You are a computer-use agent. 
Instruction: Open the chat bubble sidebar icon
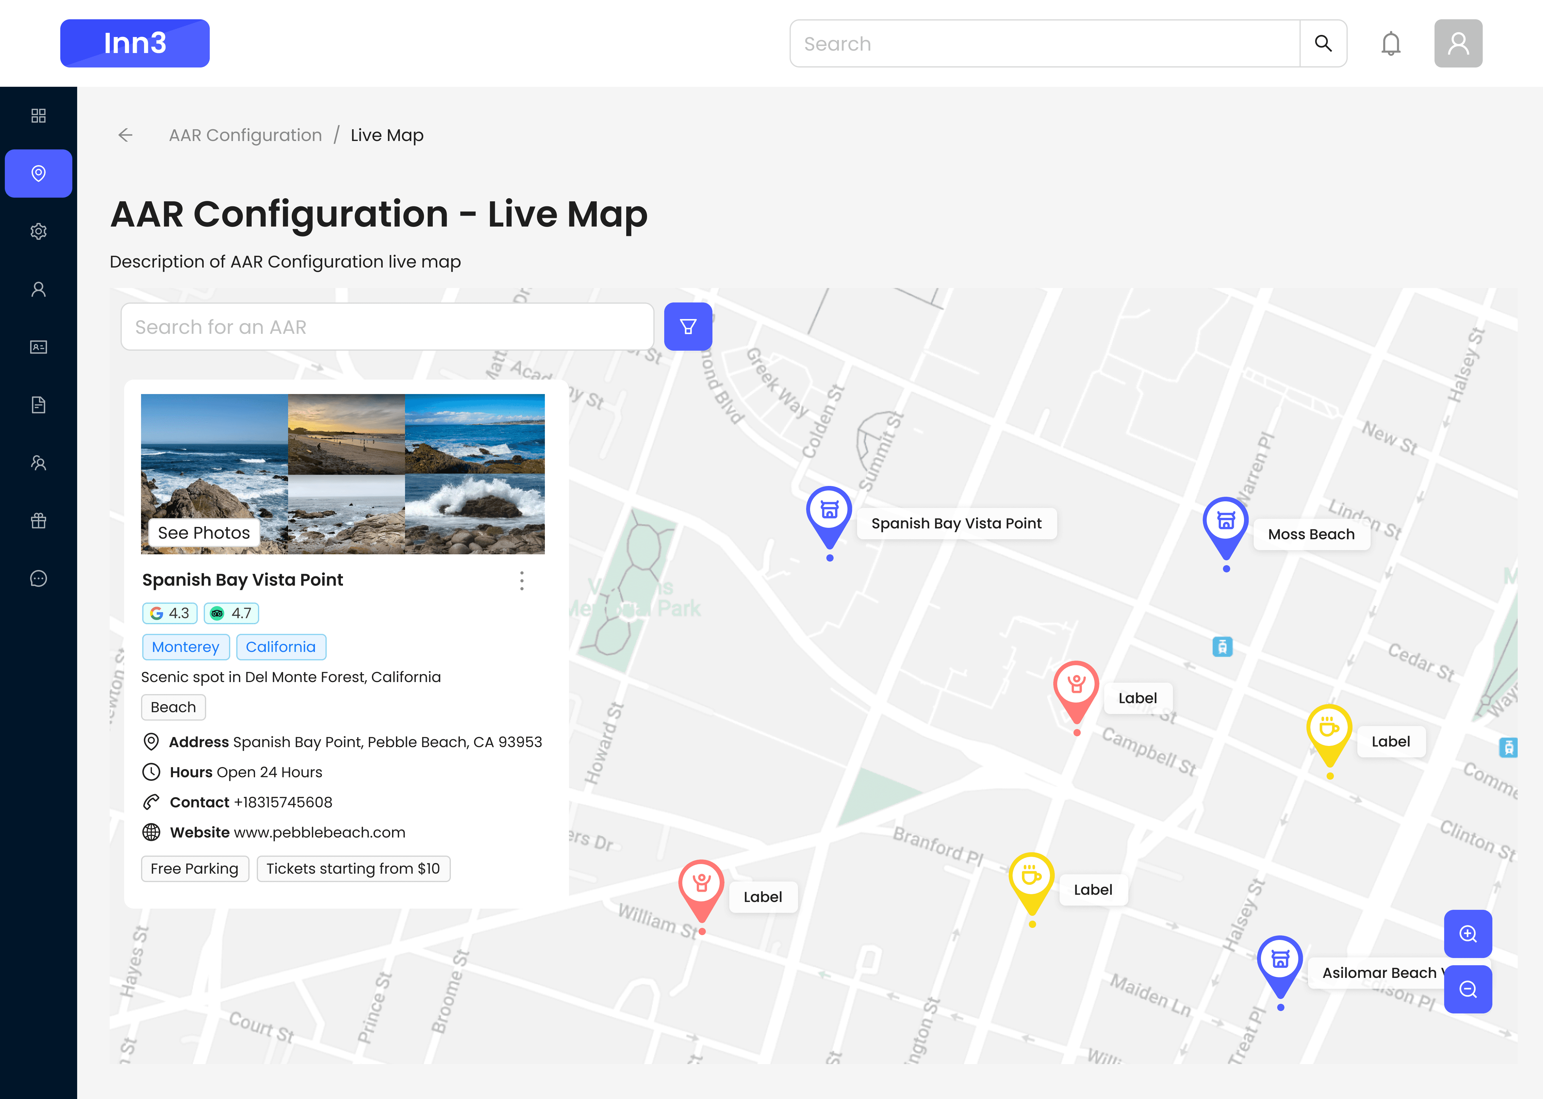click(x=39, y=579)
